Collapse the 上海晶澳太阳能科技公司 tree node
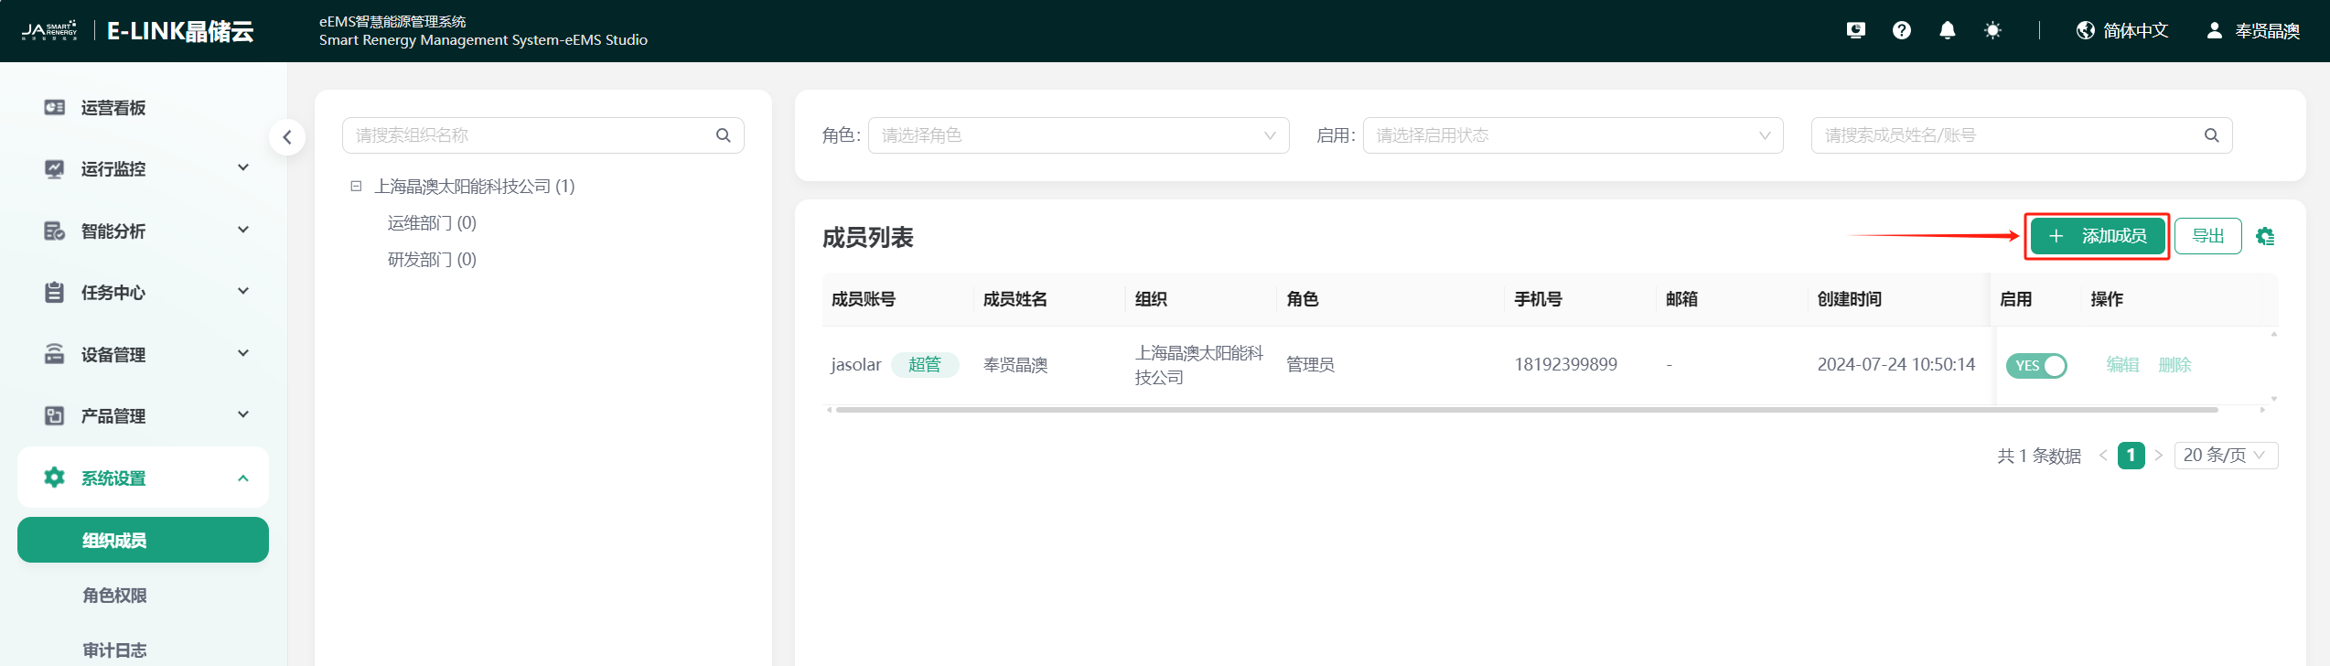The width and height of the screenshot is (2330, 666). (357, 187)
